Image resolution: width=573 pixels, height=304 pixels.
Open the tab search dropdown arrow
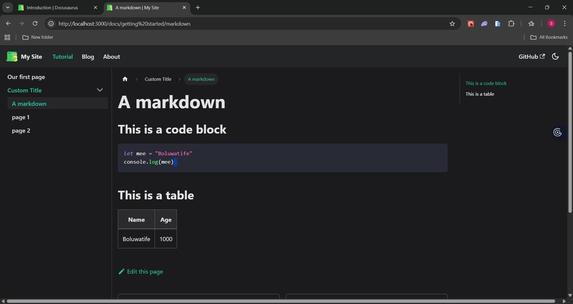[x=8, y=8]
